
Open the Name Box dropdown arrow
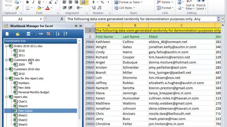click(41, 19)
